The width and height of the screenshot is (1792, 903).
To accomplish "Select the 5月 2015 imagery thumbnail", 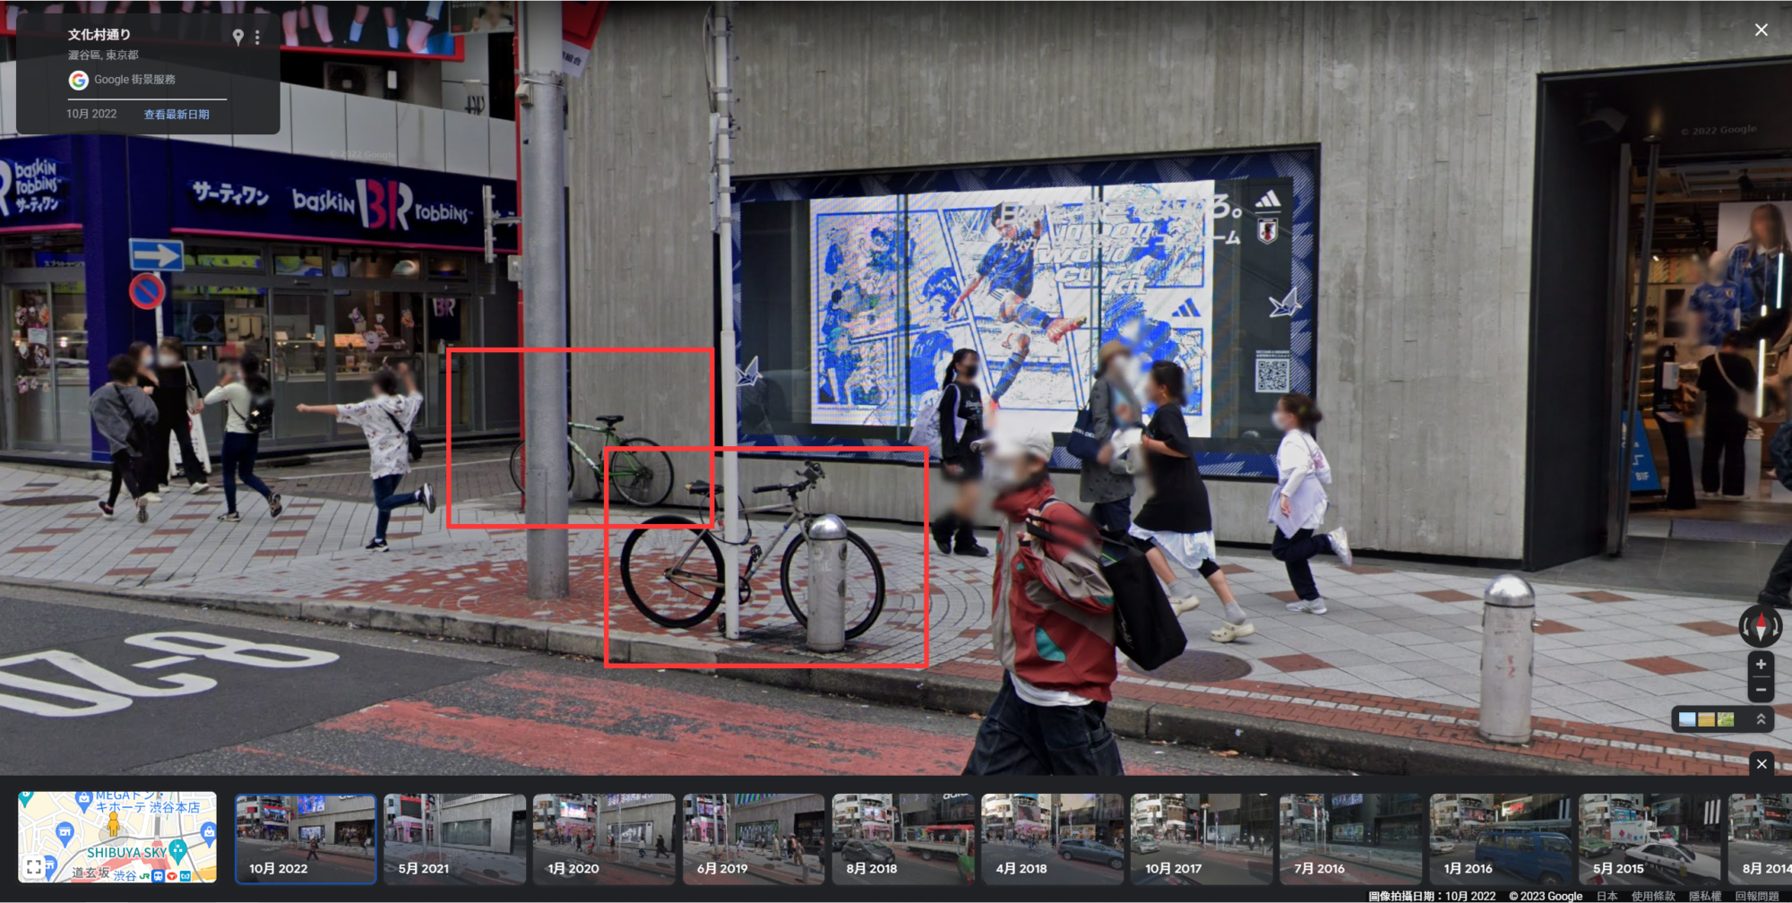I will pos(1650,838).
